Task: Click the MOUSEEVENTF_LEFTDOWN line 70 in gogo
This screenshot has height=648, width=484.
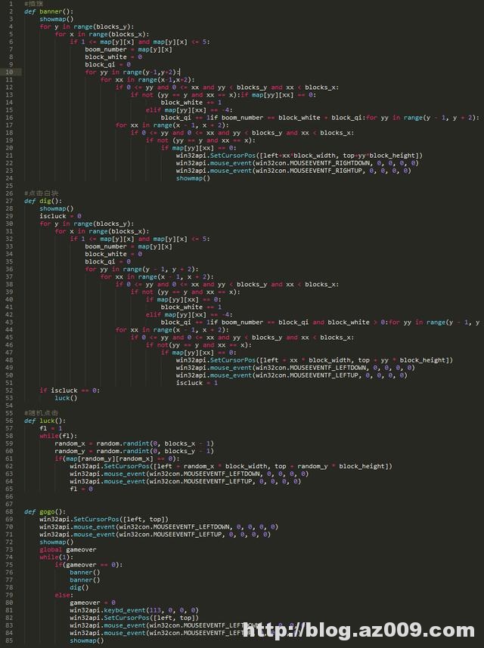Action: (x=159, y=527)
